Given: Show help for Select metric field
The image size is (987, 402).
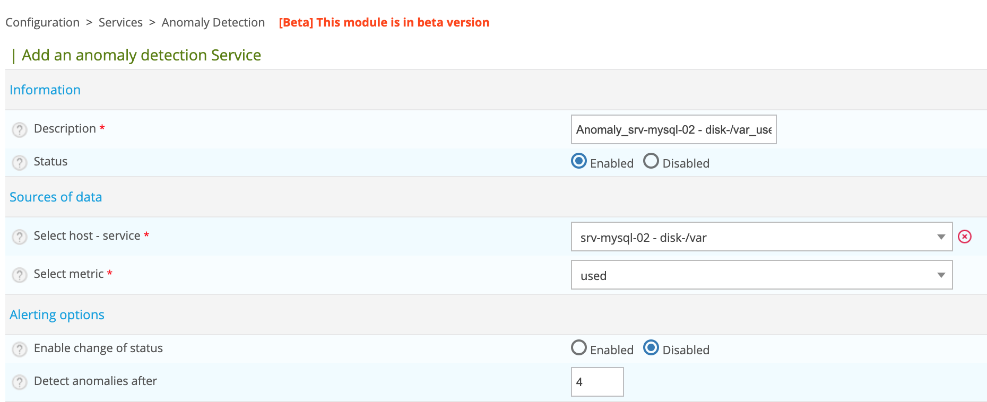Looking at the screenshot, I should (x=20, y=275).
